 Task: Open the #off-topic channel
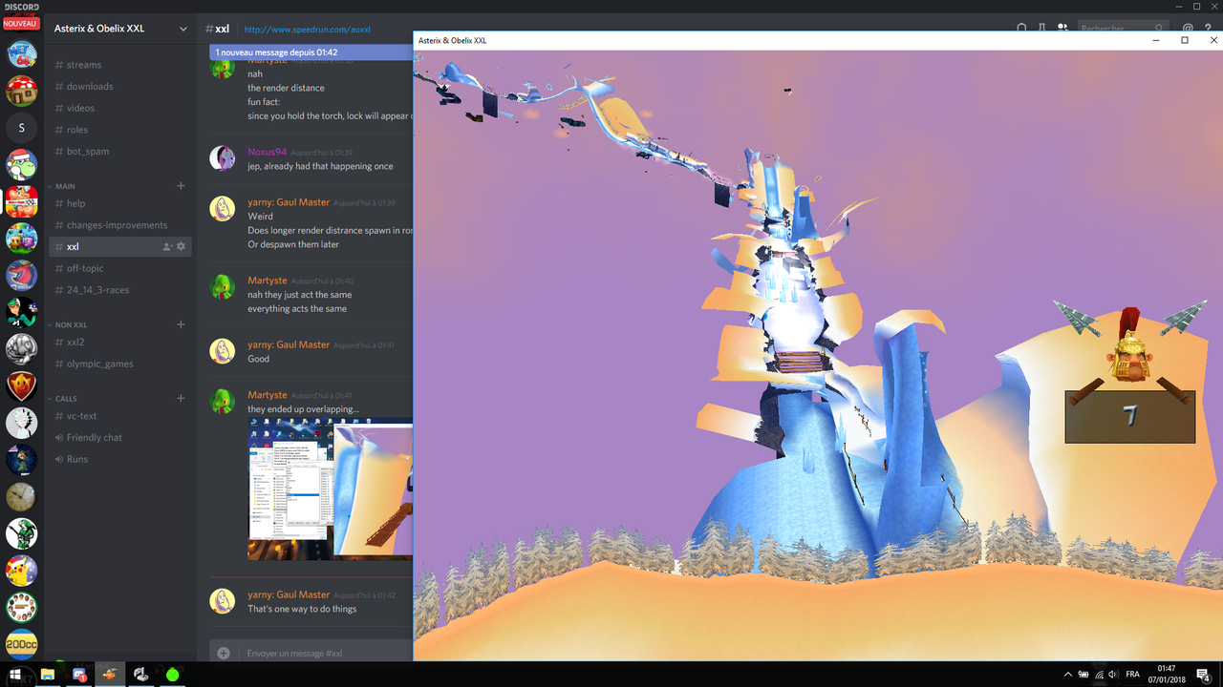pos(119,269)
